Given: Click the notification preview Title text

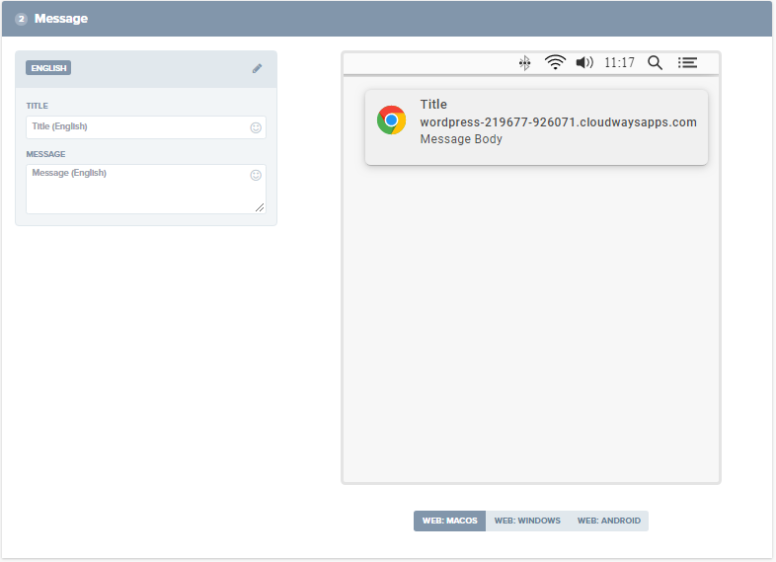Looking at the screenshot, I should [x=433, y=105].
